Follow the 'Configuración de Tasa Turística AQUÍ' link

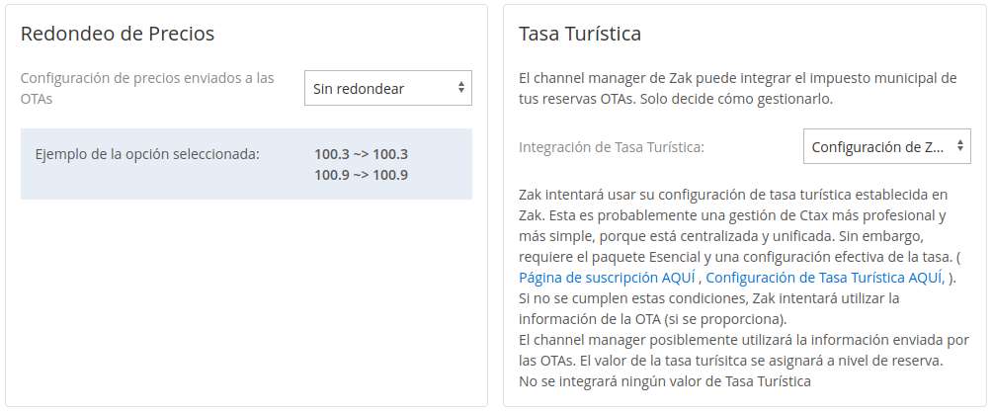click(825, 278)
